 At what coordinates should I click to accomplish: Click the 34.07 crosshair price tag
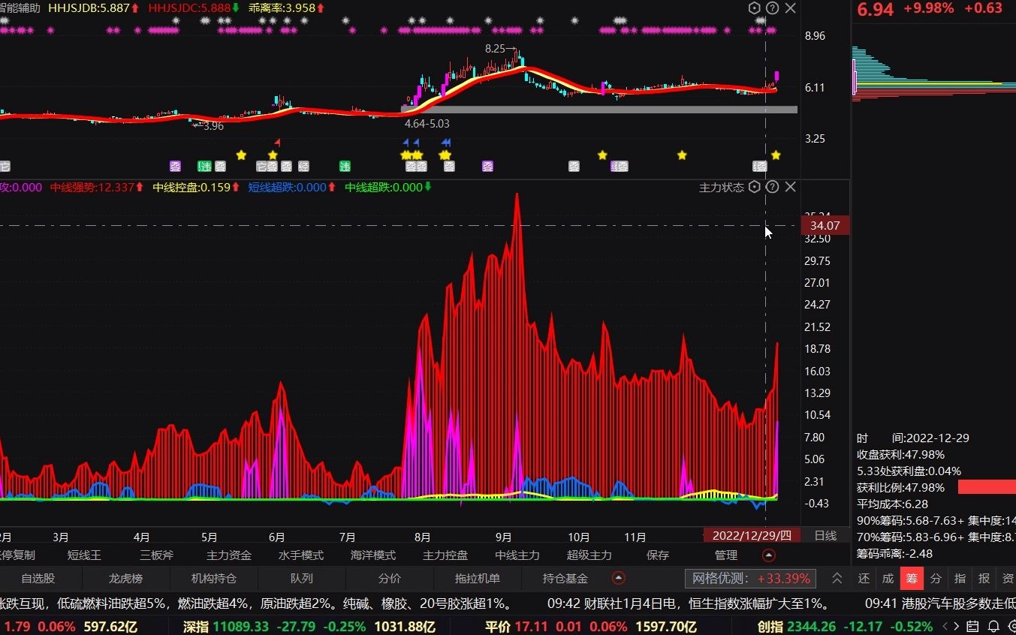(825, 225)
